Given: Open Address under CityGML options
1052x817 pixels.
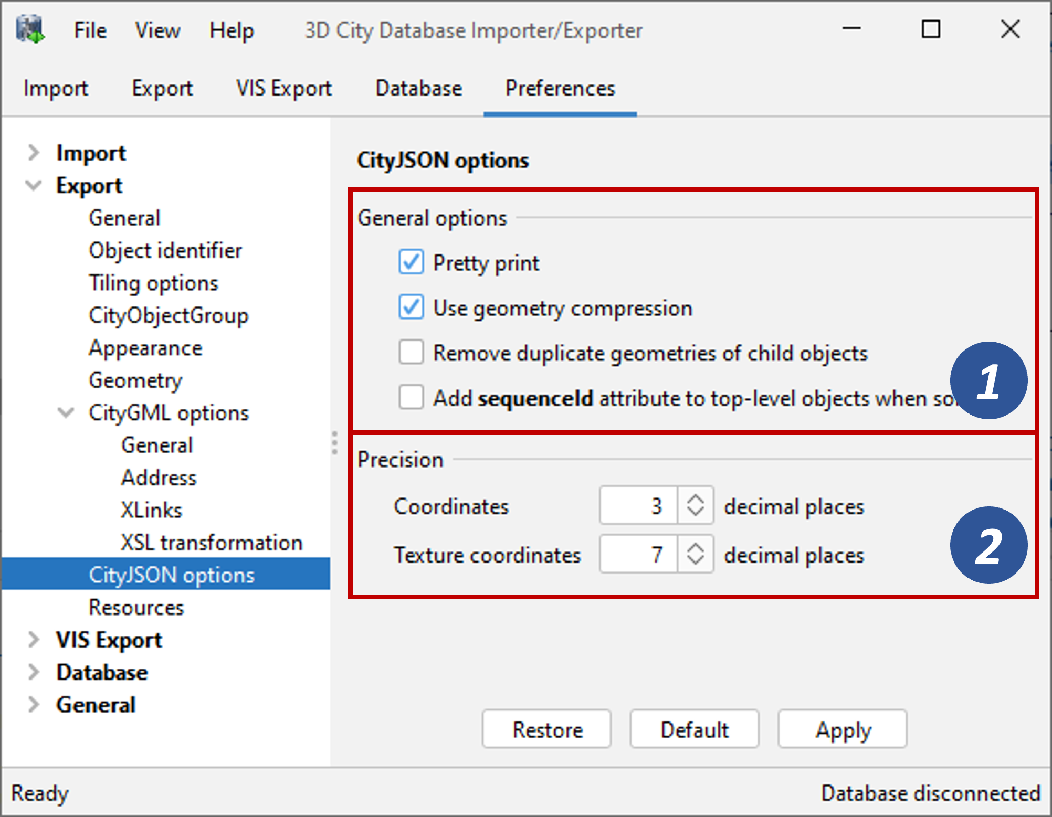Looking at the screenshot, I should [x=159, y=478].
